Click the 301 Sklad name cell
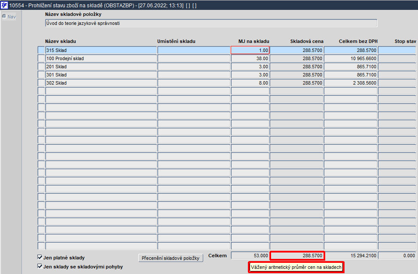 coord(101,75)
